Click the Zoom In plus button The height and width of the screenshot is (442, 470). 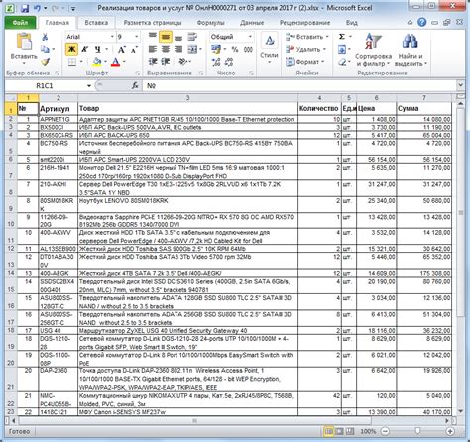pyautogui.click(x=450, y=431)
